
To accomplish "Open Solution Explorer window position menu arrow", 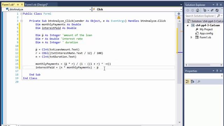I will point(213,5).
